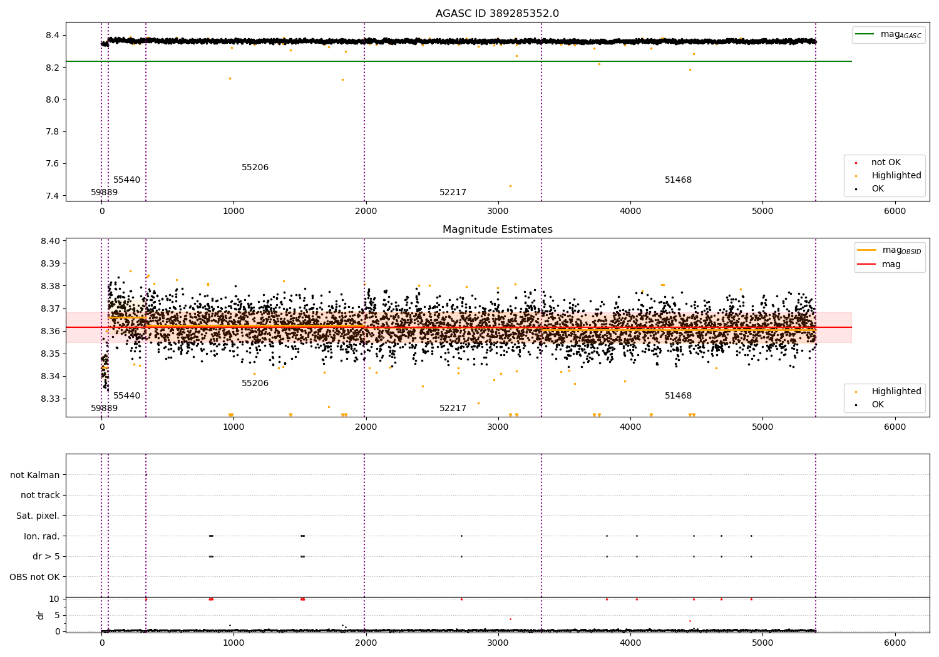Click the '8.36' y-axis tick label

[50, 331]
